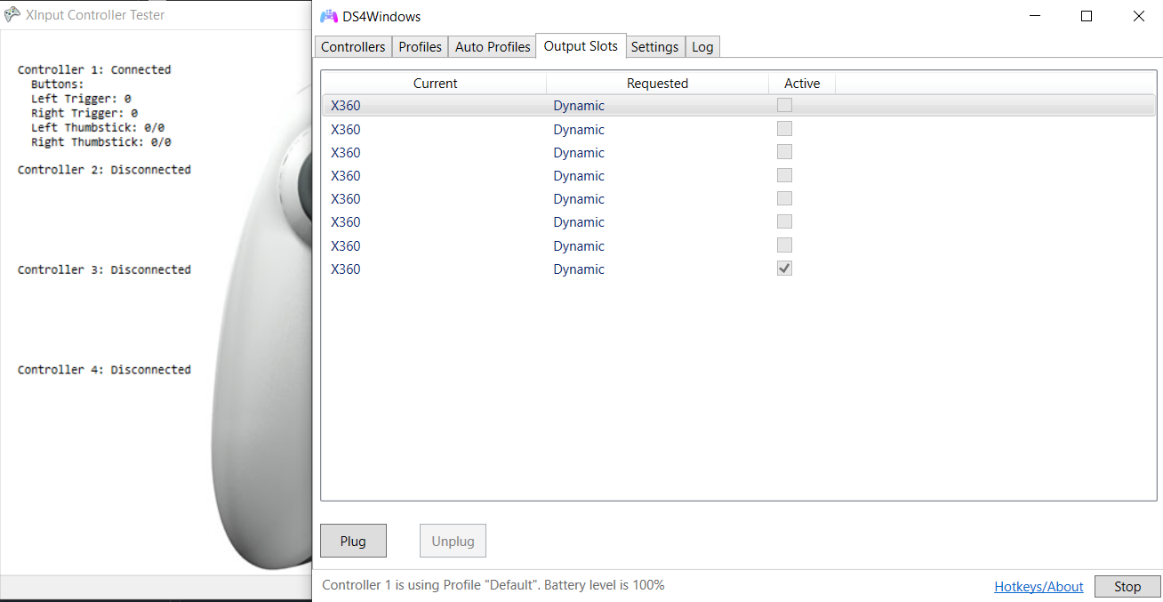Switch to the Auto Profiles tab
Screen dimensions: 1163x602
492,46
